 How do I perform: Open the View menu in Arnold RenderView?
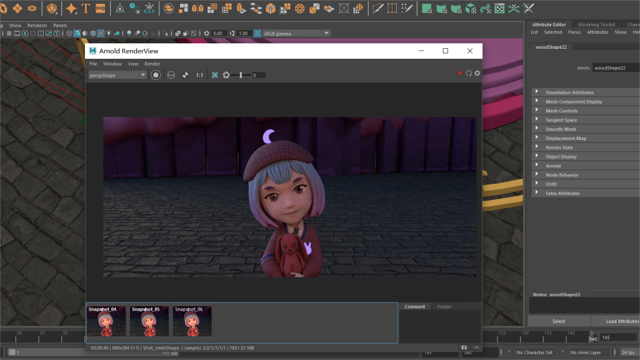[x=133, y=64]
